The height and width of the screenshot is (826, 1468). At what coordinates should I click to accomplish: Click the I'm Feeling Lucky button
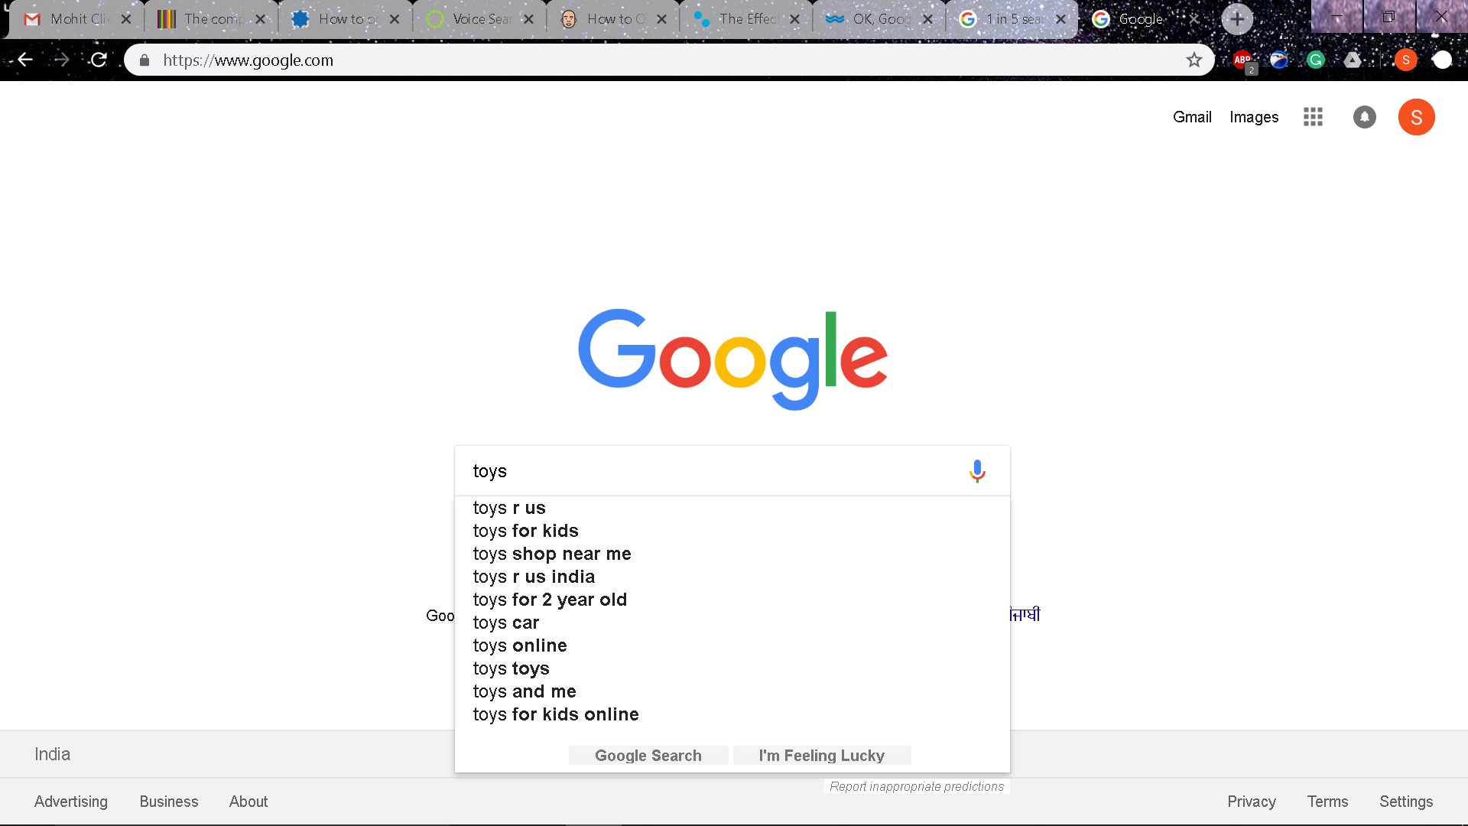(822, 756)
